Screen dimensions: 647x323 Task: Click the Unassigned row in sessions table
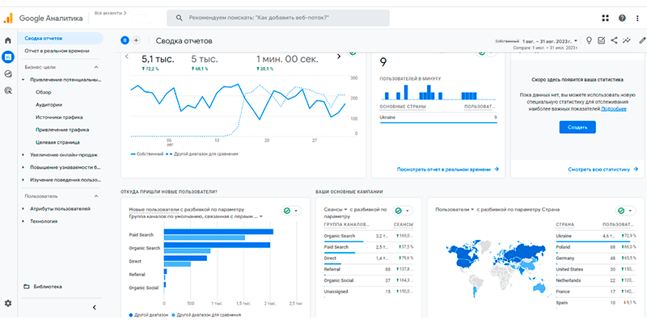coord(369,292)
